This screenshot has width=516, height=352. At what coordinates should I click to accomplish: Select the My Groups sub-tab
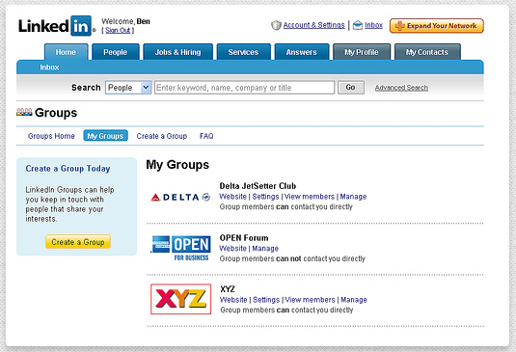pos(105,136)
